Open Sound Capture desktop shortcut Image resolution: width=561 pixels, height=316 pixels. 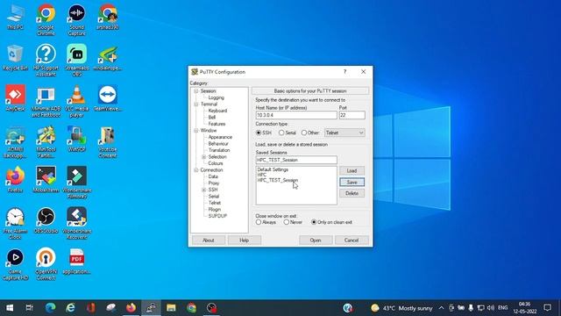click(x=76, y=20)
